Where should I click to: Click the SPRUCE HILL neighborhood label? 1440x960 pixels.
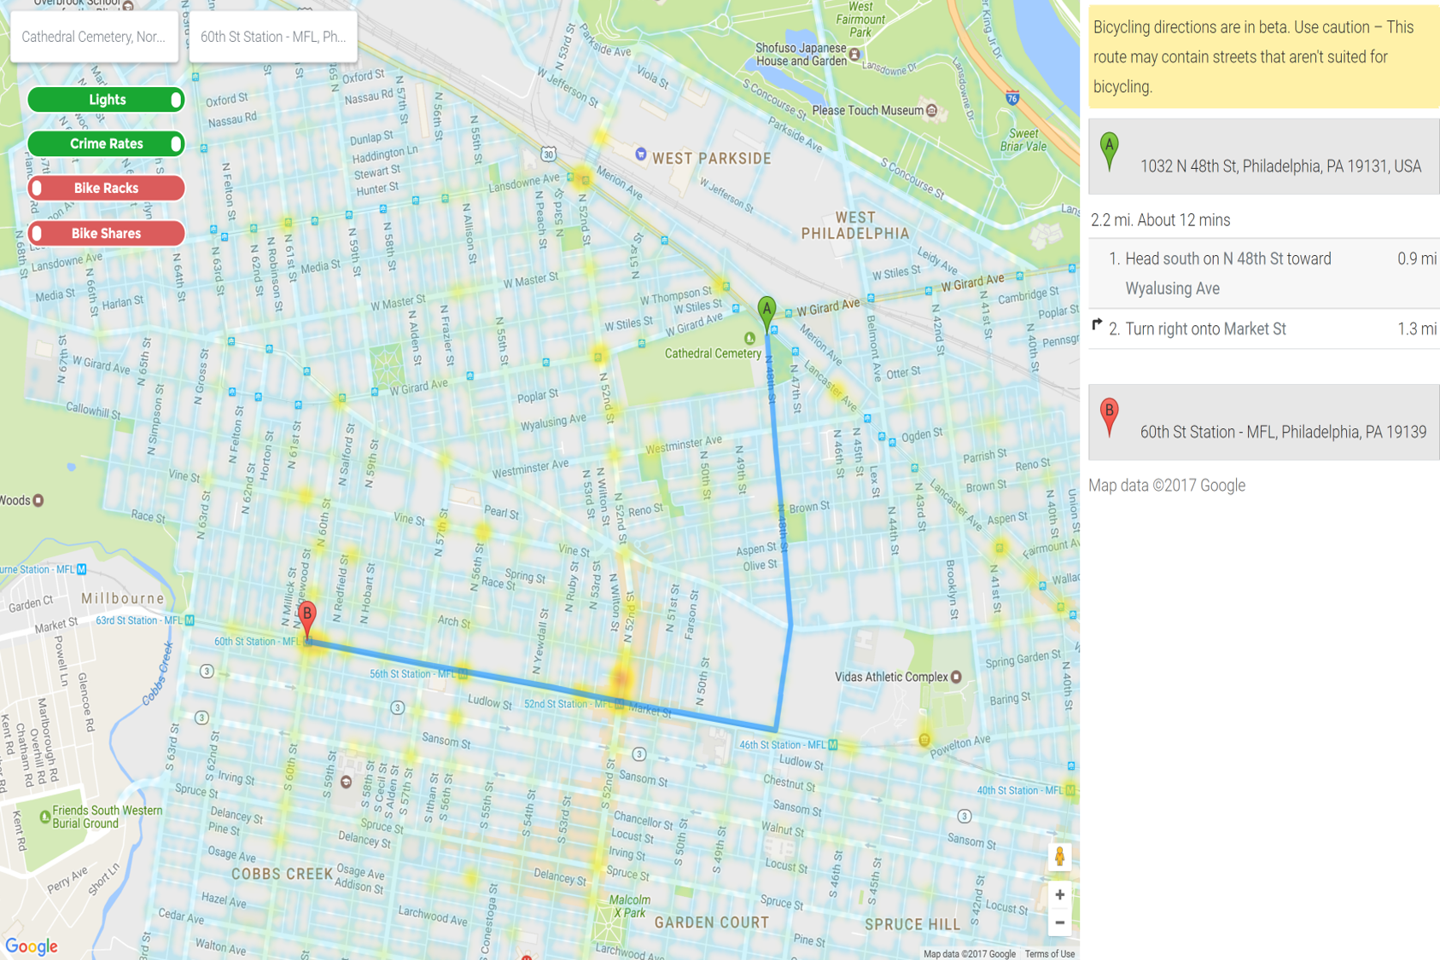(912, 924)
